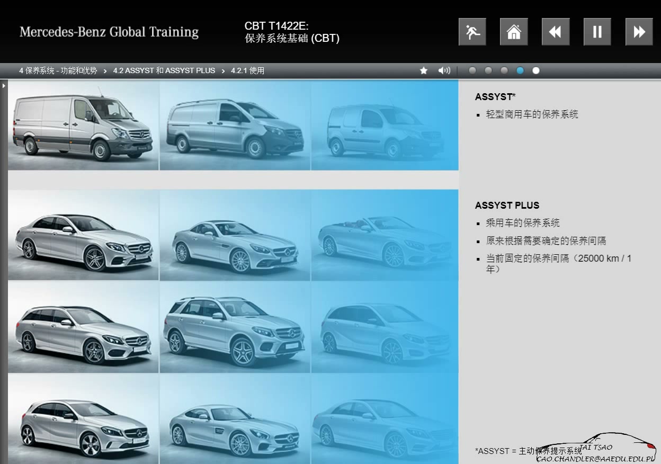This screenshot has width=661, height=464.
Task: Mute audio with the speaker icon
Action: 444,70
